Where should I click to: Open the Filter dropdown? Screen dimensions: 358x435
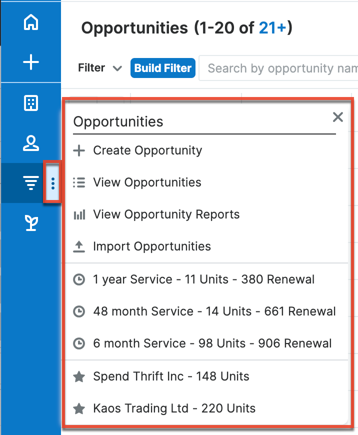click(99, 68)
